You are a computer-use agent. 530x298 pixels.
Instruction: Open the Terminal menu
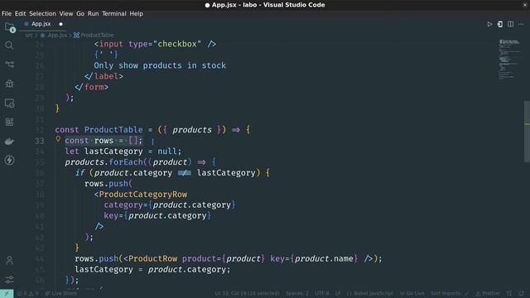point(114,14)
